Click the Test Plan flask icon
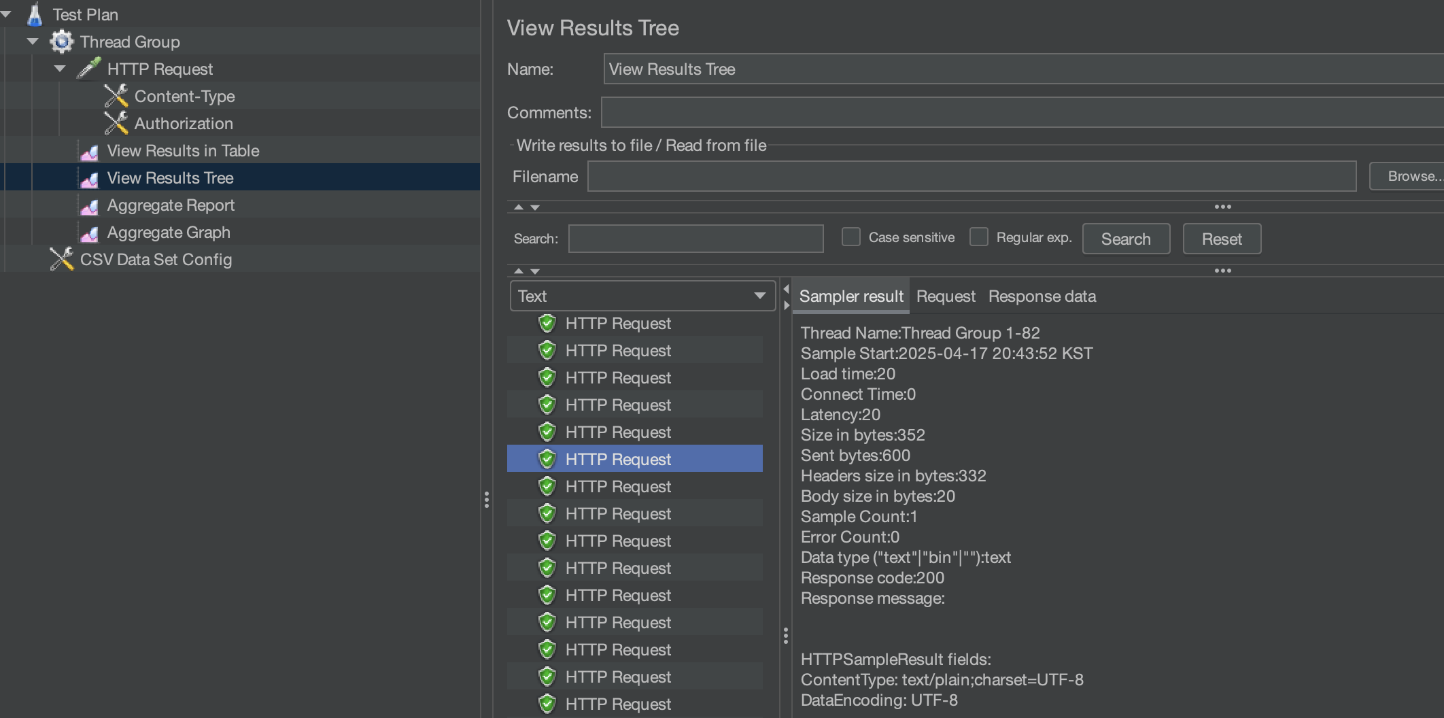 pyautogui.click(x=35, y=14)
